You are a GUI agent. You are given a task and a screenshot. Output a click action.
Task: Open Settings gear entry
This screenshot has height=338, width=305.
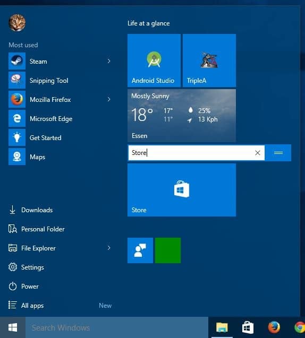coord(26,267)
